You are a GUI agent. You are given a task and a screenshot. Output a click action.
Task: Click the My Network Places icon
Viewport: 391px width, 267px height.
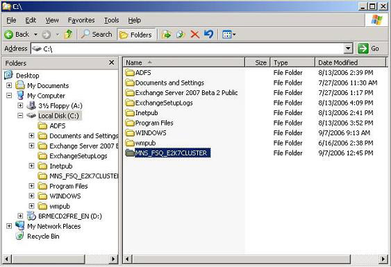tap(20, 225)
